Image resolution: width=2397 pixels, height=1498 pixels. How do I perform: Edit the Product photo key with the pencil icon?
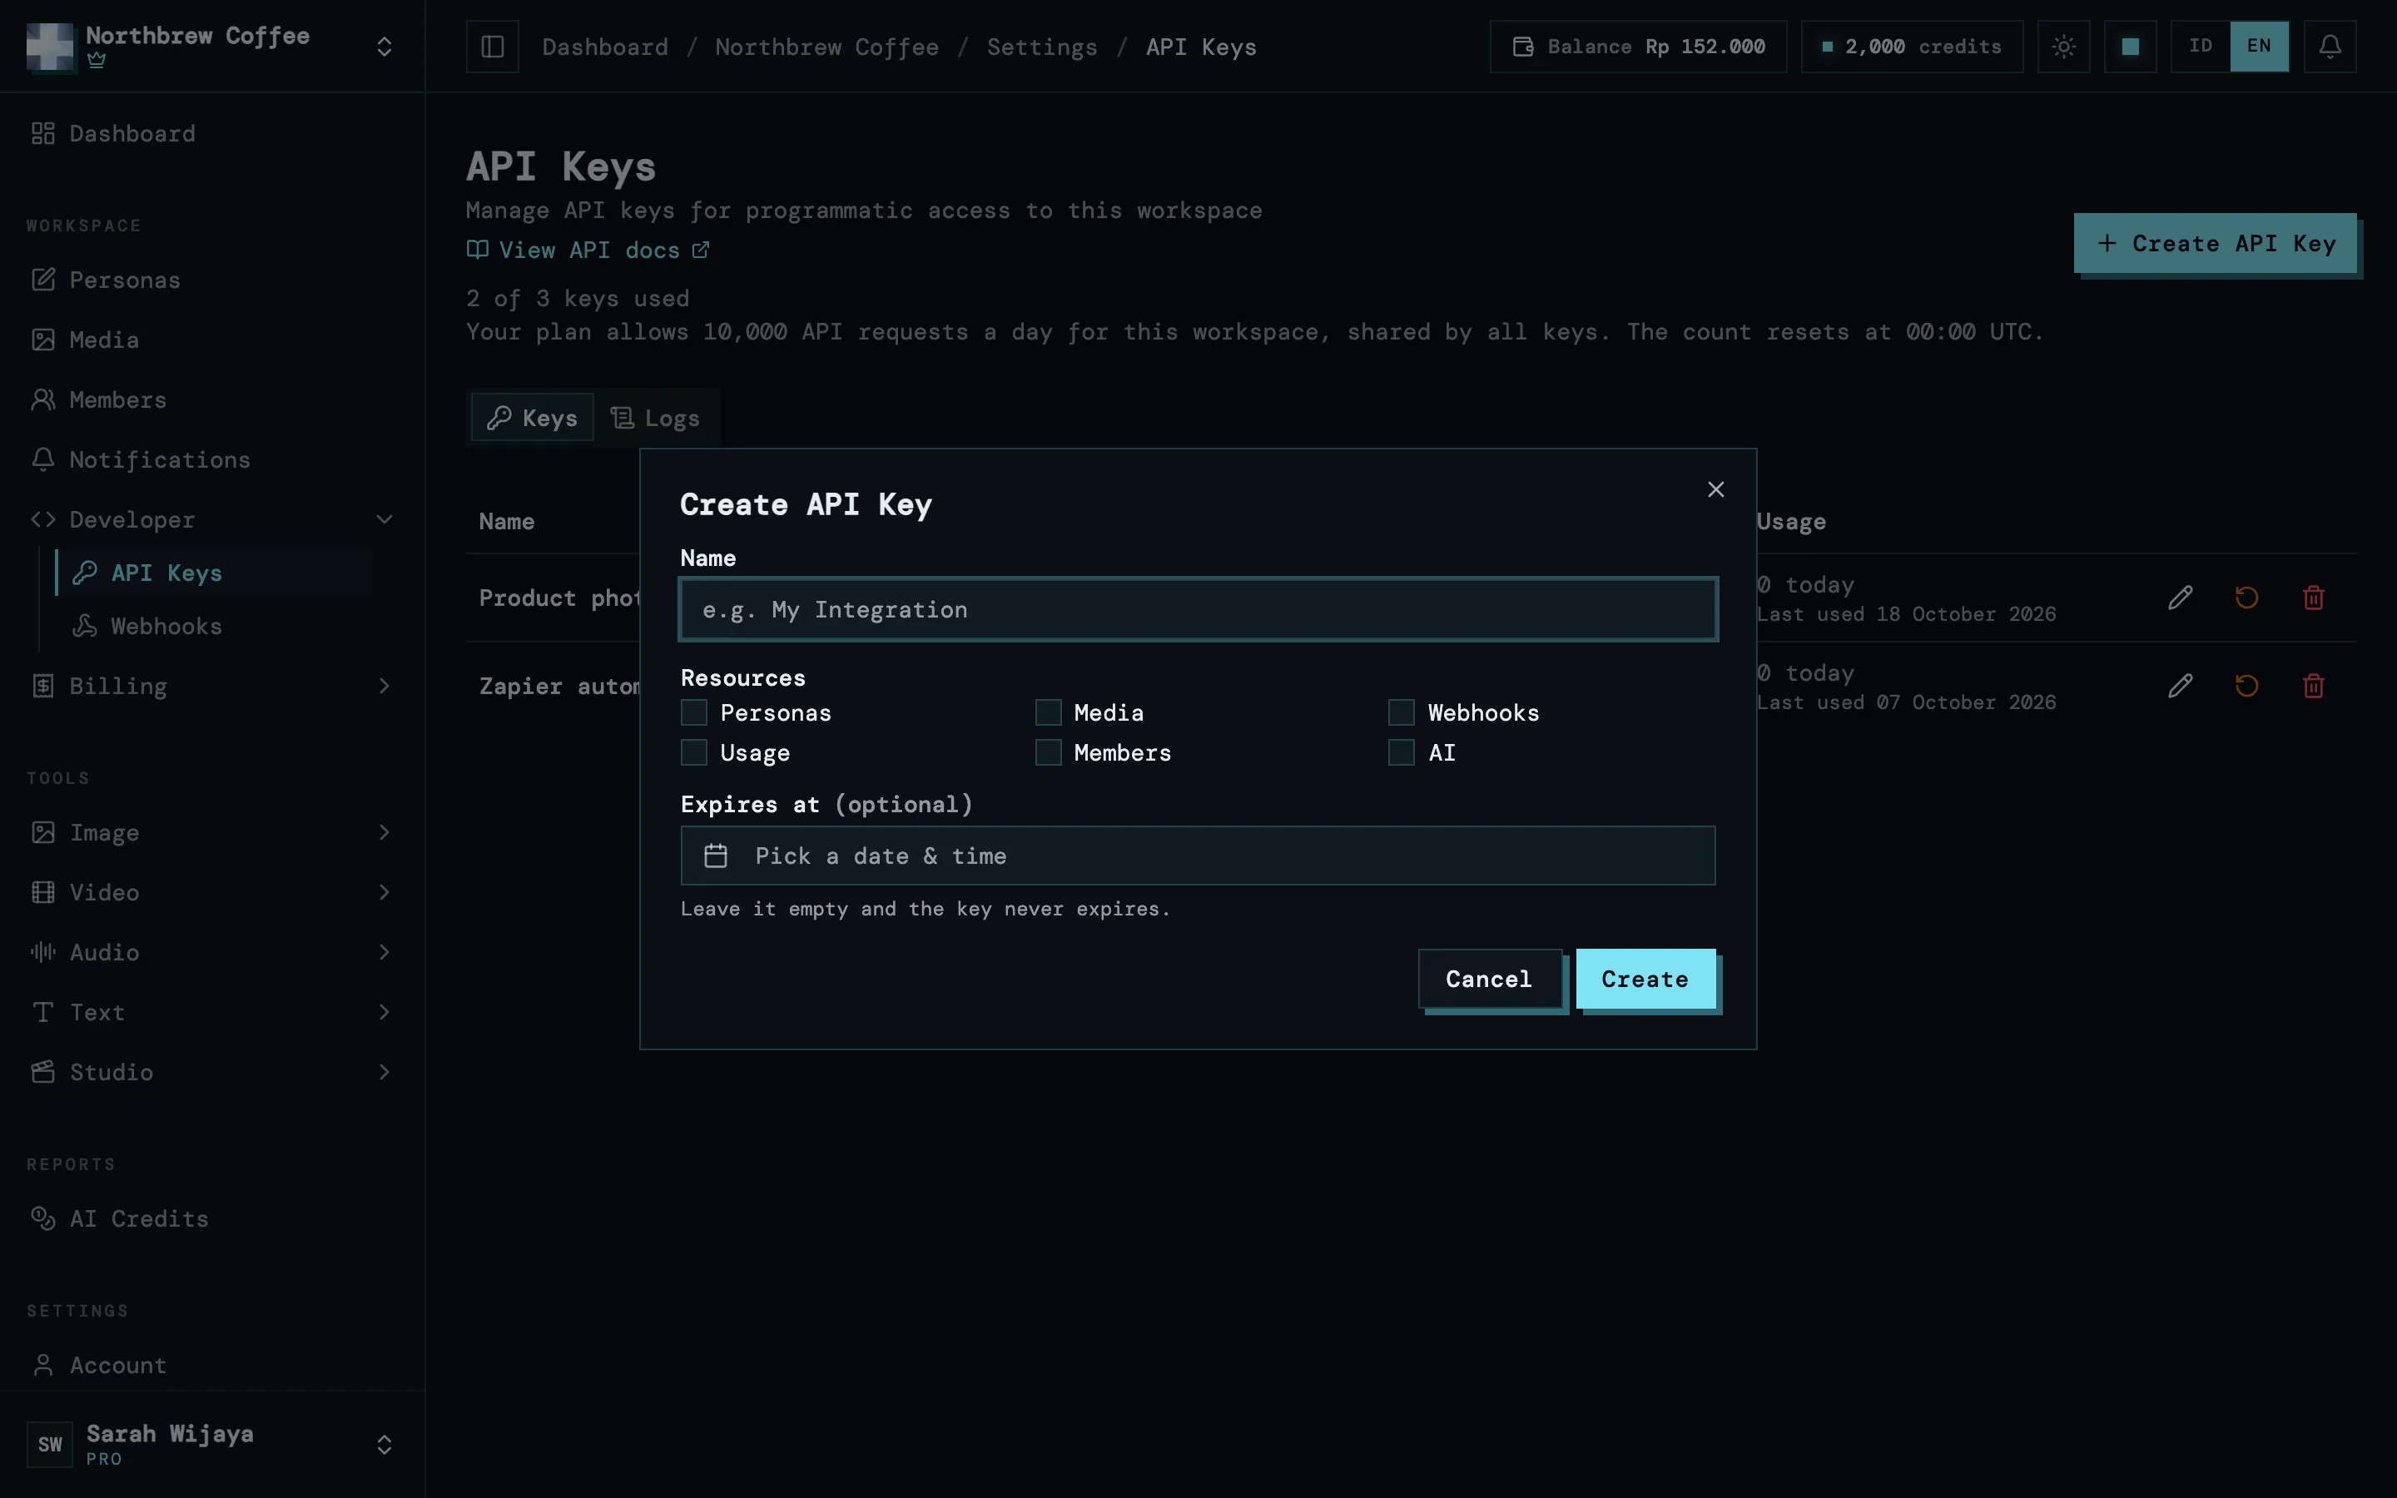click(2180, 598)
